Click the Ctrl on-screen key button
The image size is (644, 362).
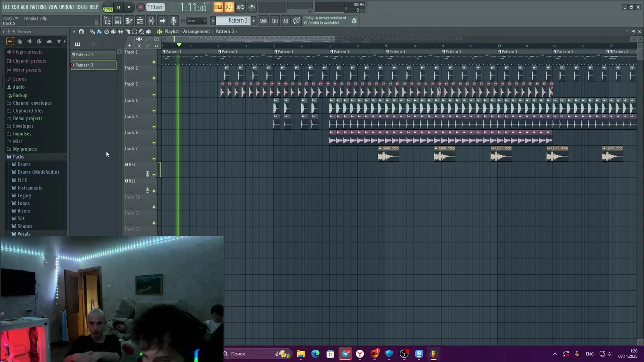pos(275,21)
